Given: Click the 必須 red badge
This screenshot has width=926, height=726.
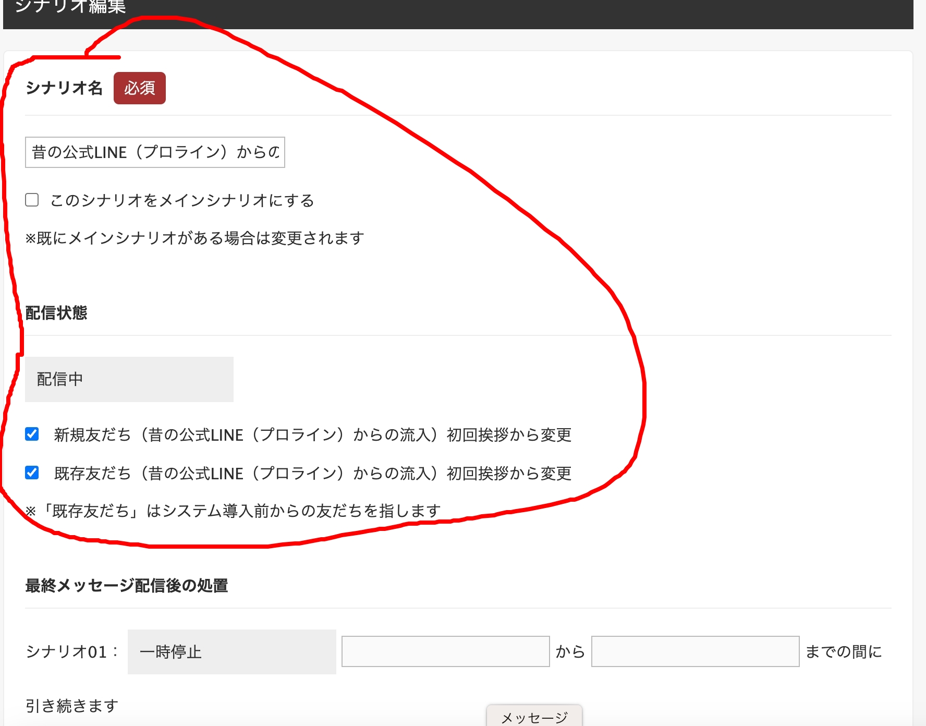Looking at the screenshot, I should pos(140,88).
